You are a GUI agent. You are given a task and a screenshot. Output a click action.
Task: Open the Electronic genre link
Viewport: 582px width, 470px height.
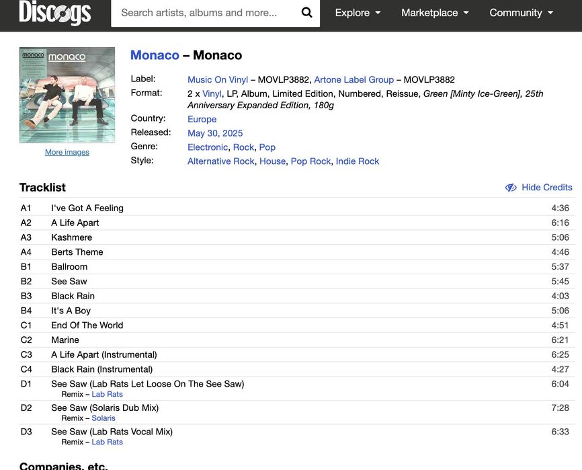pos(208,147)
